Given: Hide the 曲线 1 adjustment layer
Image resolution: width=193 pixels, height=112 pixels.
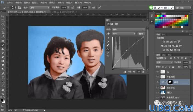Looking at the screenshot, I should pos(157,82).
